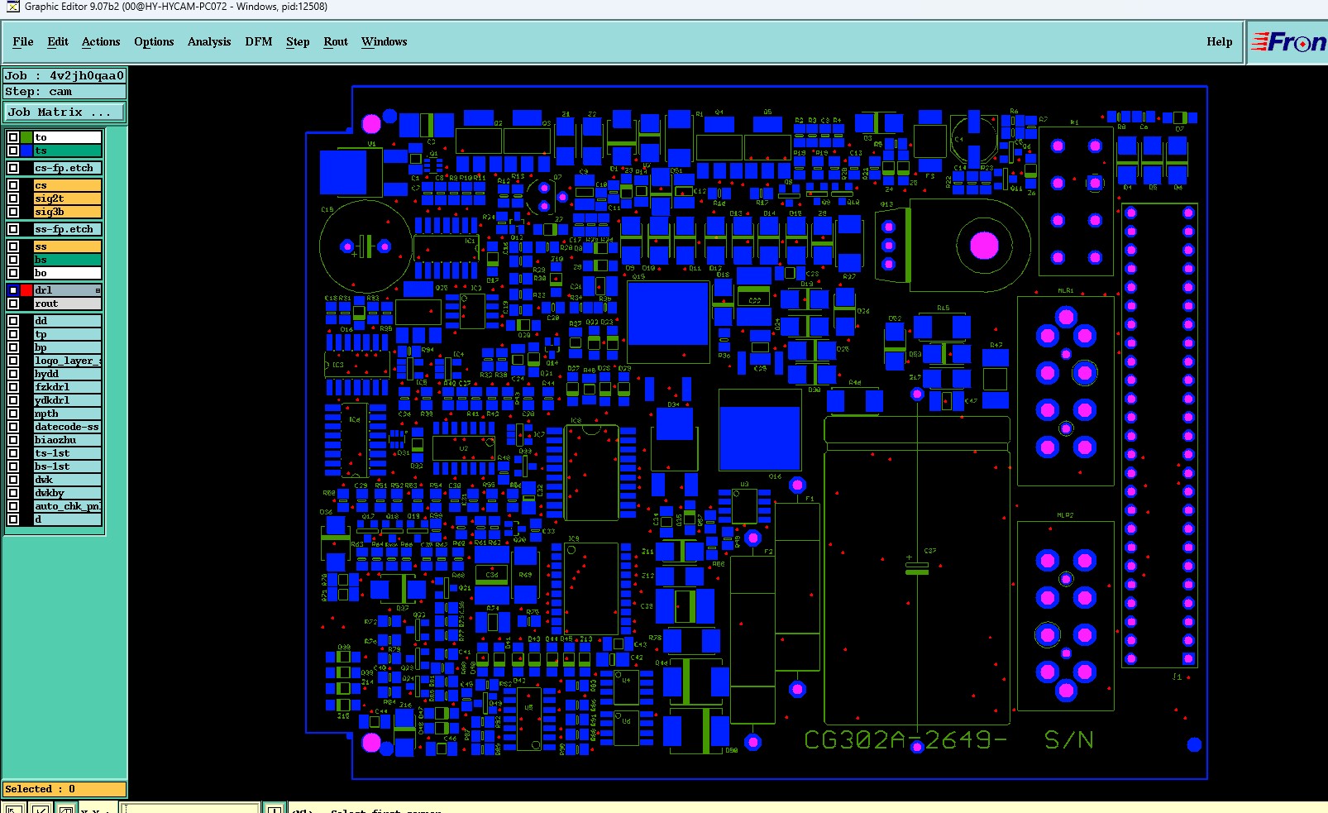This screenshot has height=813, width=1328.
Task: Select the 'bs' layer name
Action: pos(67,260)
